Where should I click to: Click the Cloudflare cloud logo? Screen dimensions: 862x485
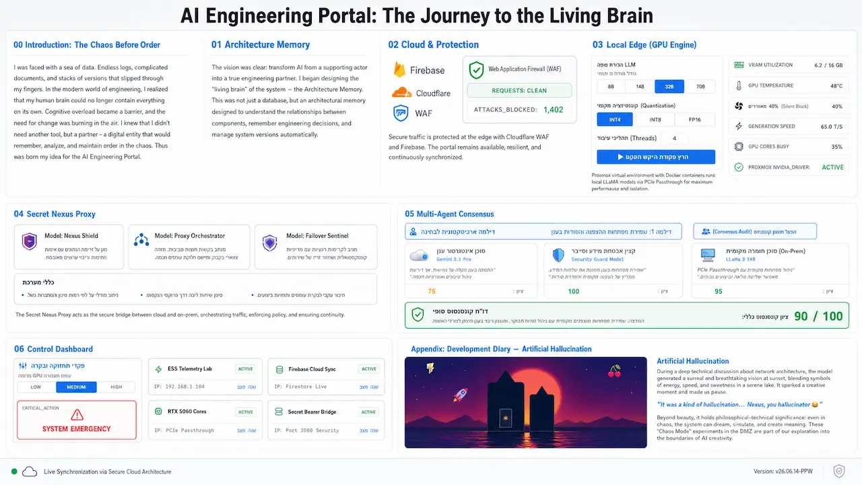pyautogui.click(x=401, y=93)
